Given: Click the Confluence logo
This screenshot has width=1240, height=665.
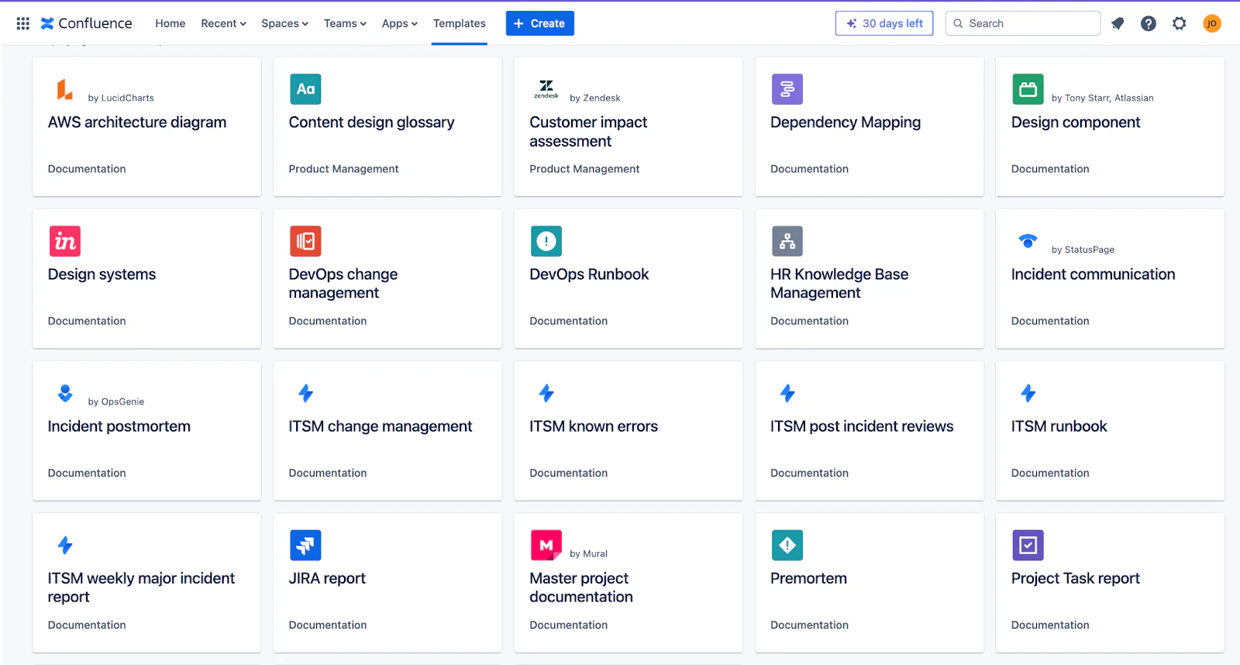Looking at the screenshot, I should (86, 23).
